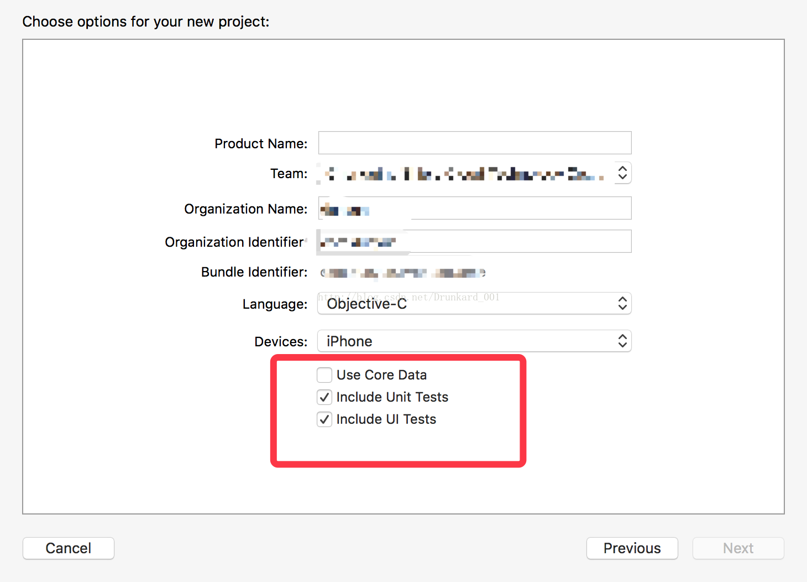Image resolution: width=807 pixels, height=582 pixels.
Task: Click the "Bundle Identifier:" label
Action: [254, 272]
